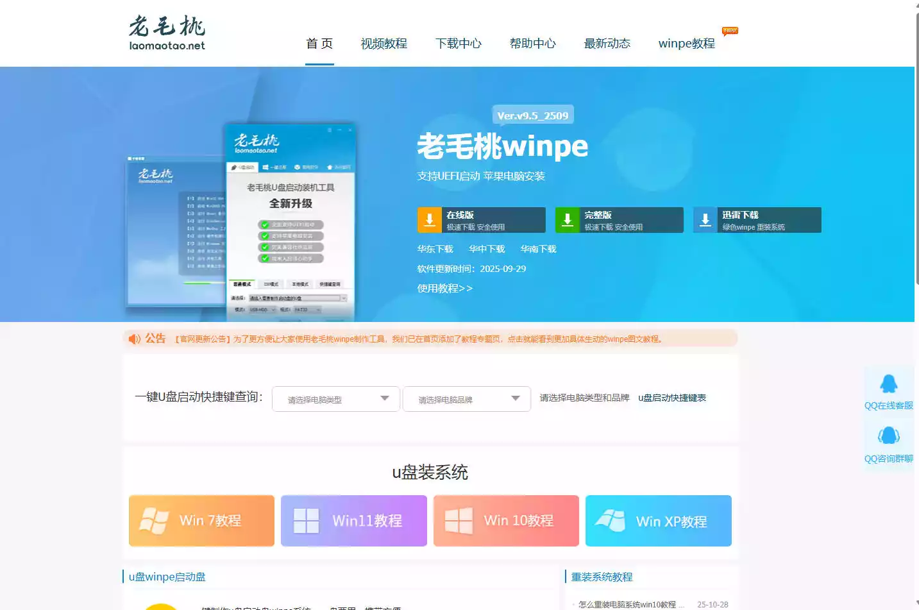The height and width of the screenshot is (610, 919).
Task: Download the 在线版 via its button
Action: (x=482, y=220)
